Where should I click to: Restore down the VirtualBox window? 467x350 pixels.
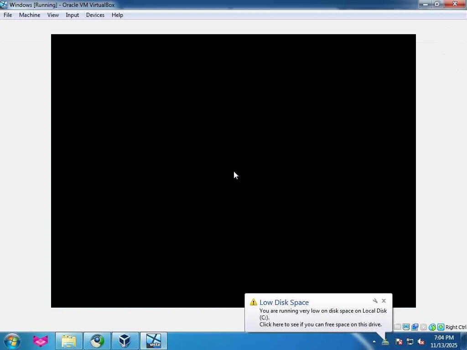coord(437,4)
